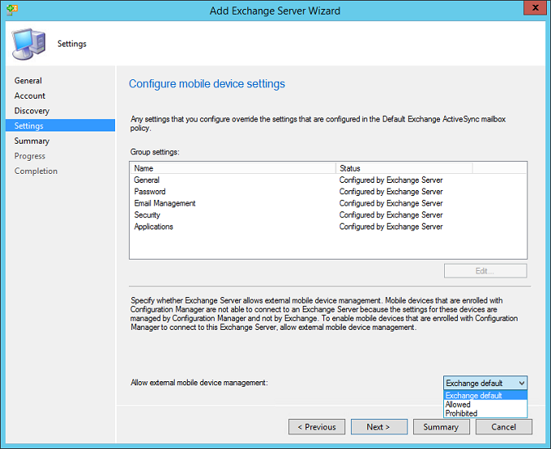Pick the Applications group settings row
The image size is (551, 449).
click(x=153, y=227)
